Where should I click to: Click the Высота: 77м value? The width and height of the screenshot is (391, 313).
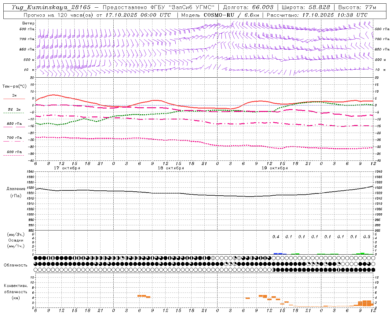coord(357,7)
